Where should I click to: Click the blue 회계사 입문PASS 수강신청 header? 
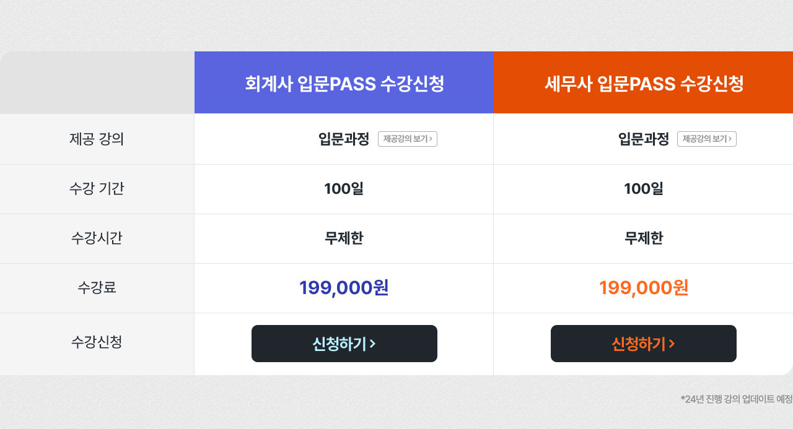pyautogui.click(x=344, y=83)
